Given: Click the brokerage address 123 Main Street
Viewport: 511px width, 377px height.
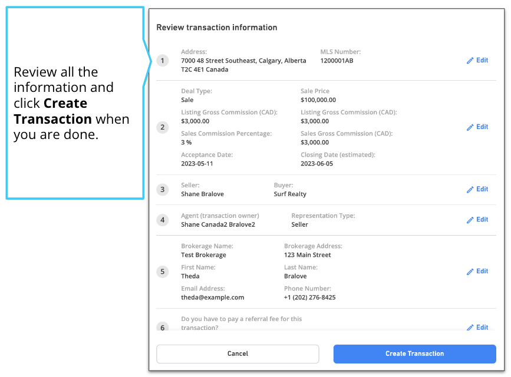Looking at the screenshot, I should [307, 255].
